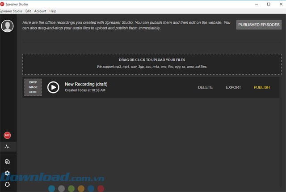The height and width of the screenshot is (192, 286).
Task: Click the upload files drop zone
Action: [152, 63]
